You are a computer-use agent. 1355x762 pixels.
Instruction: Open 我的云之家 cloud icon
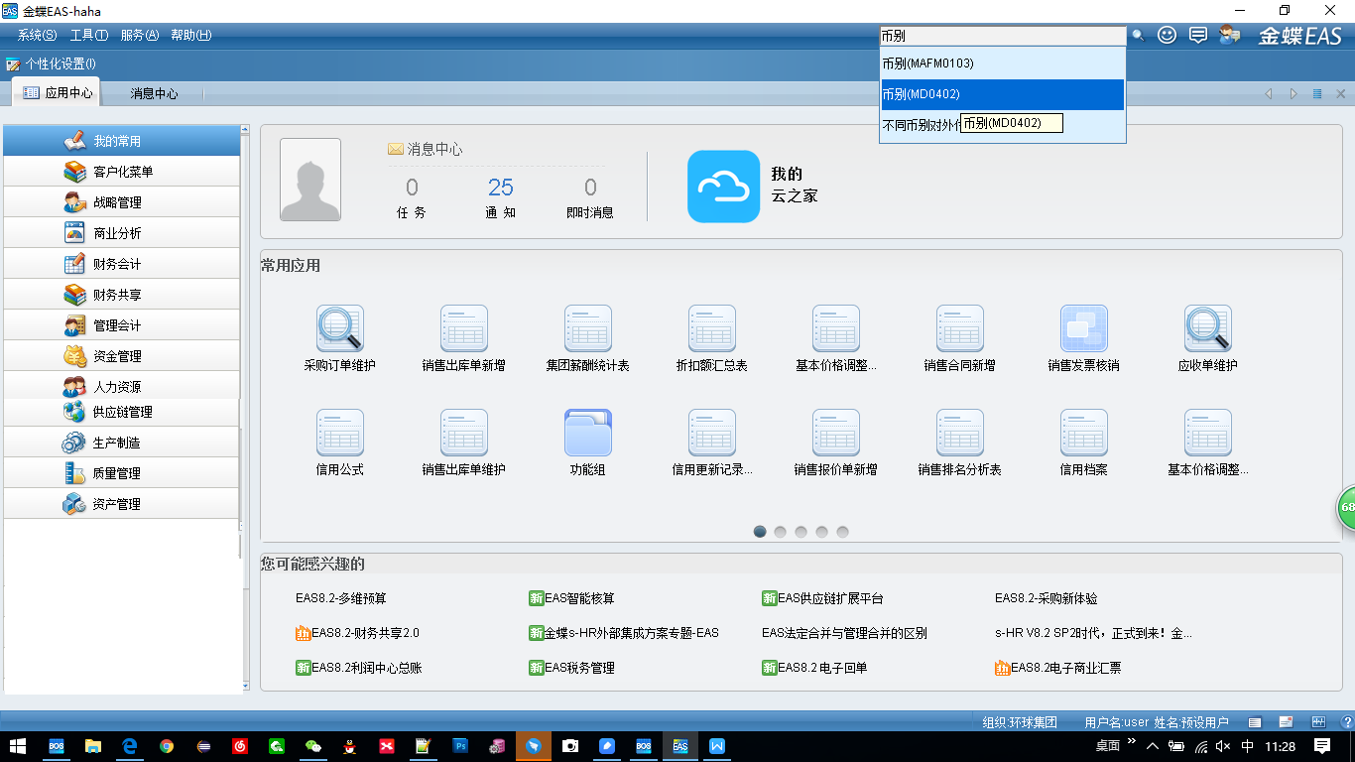coord(723,187)
